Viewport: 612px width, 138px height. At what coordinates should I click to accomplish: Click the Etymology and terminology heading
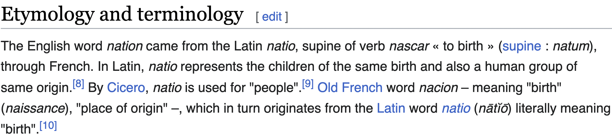[x=122, y=14]
